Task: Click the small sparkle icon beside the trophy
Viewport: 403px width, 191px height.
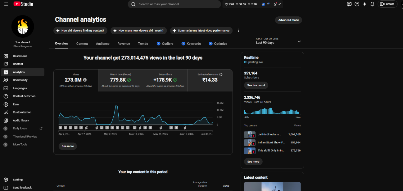Action: 279,4
